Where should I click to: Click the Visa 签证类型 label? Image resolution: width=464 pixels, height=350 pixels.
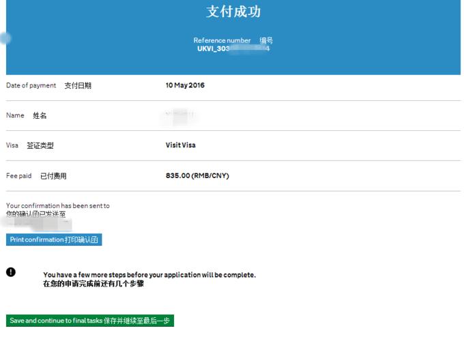[x=30, y=145]
